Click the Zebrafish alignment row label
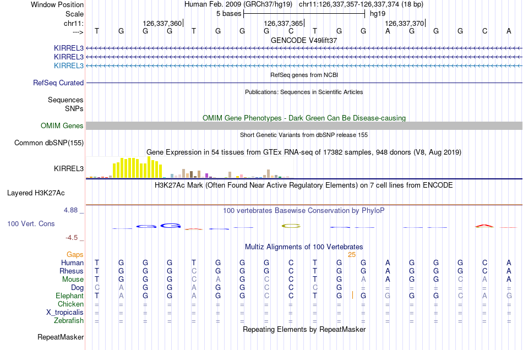This screenshot has width=523, height=350. (x=69, y=321)
